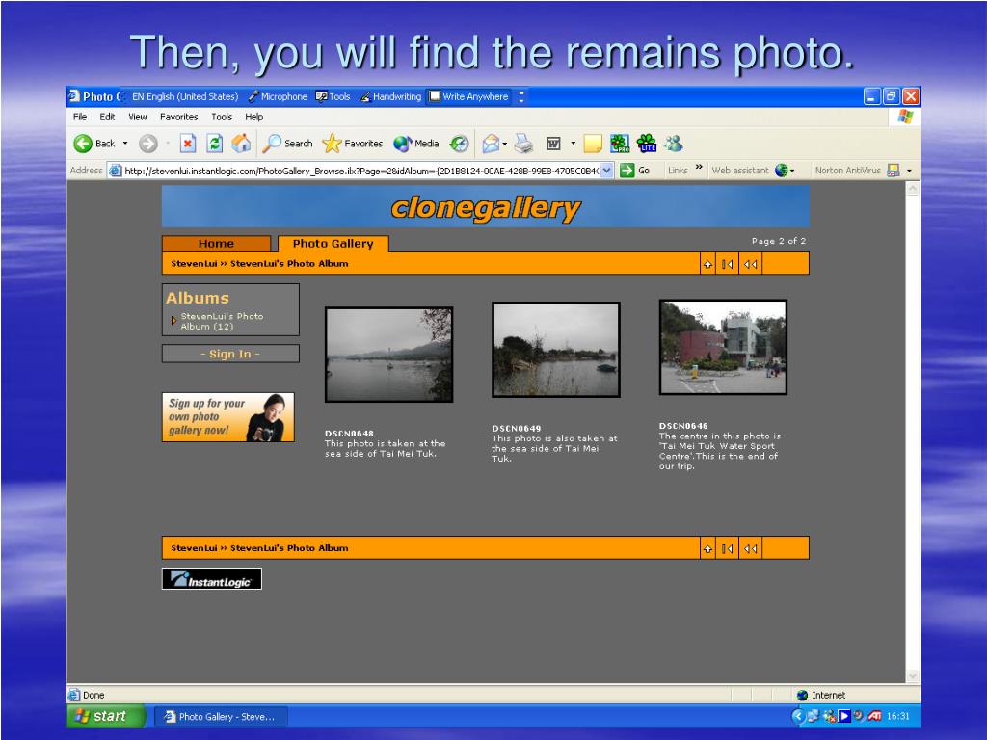Open the Favorites star pane
This screenshot has width=987, height=740.
coord(353,144)
